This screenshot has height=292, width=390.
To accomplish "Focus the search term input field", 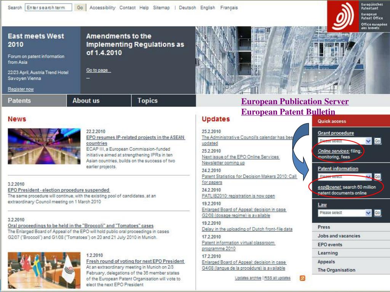I will 48,8.
